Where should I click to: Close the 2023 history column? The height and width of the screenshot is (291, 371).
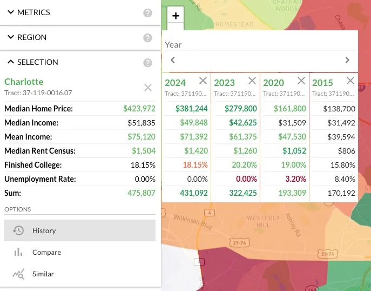pos(252,81)
